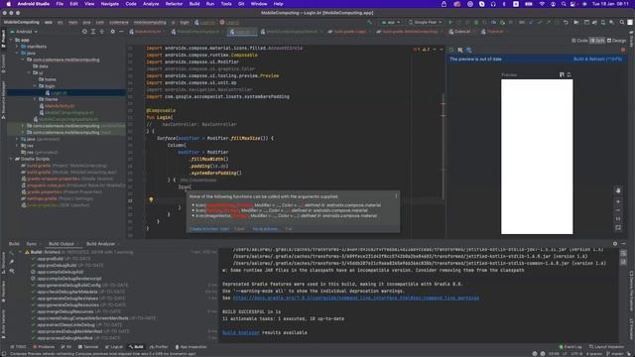Click More actions link in tooltip
Viewport: 635px width, 357px height.
pyautogui.click(x=265, y=229)
